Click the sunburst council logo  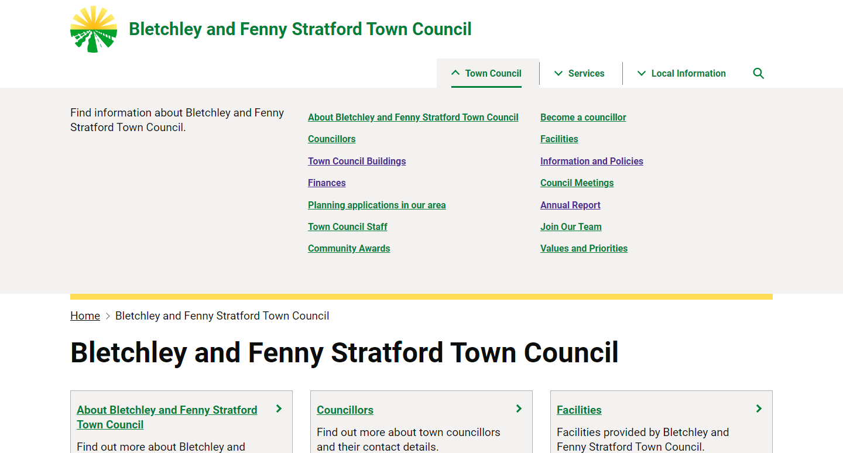[x=94, y=29]
